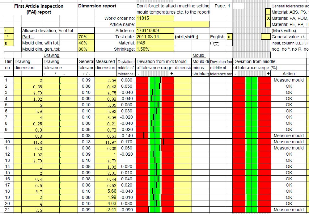Select the Part allowed deviation 70% cell
309x214 pixels.
coord(86,37)
